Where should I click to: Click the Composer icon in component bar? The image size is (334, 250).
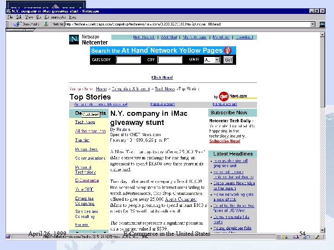pos(317,237)
